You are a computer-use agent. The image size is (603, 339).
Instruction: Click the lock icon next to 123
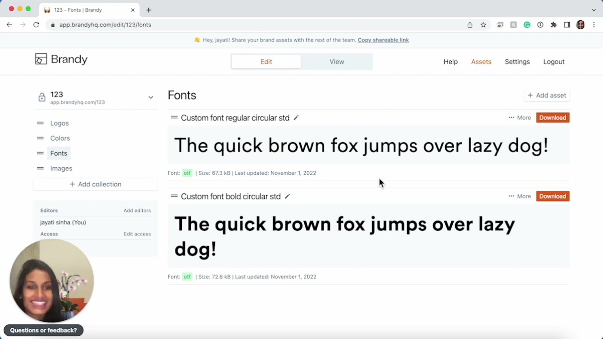[x=42, y=97]
